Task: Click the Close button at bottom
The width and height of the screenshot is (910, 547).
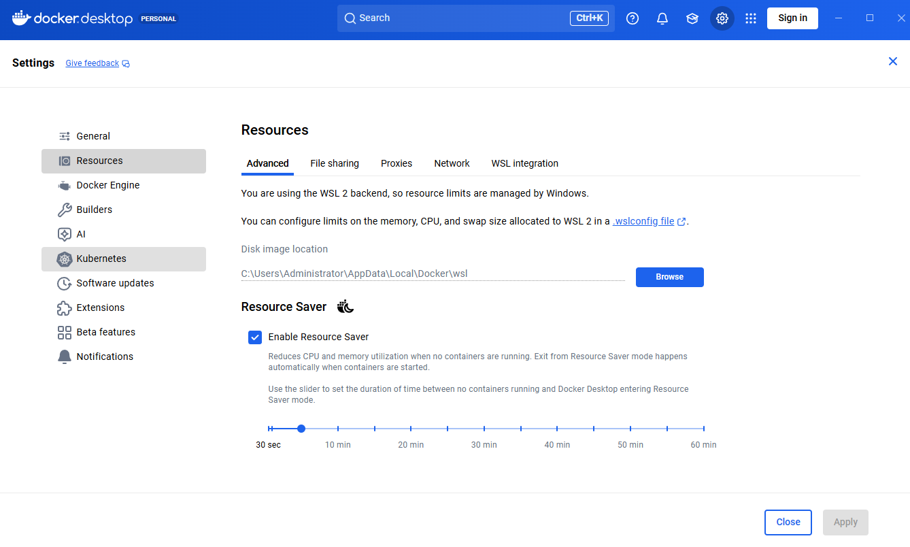Action: pyautogui.click(x=788, y=523)
